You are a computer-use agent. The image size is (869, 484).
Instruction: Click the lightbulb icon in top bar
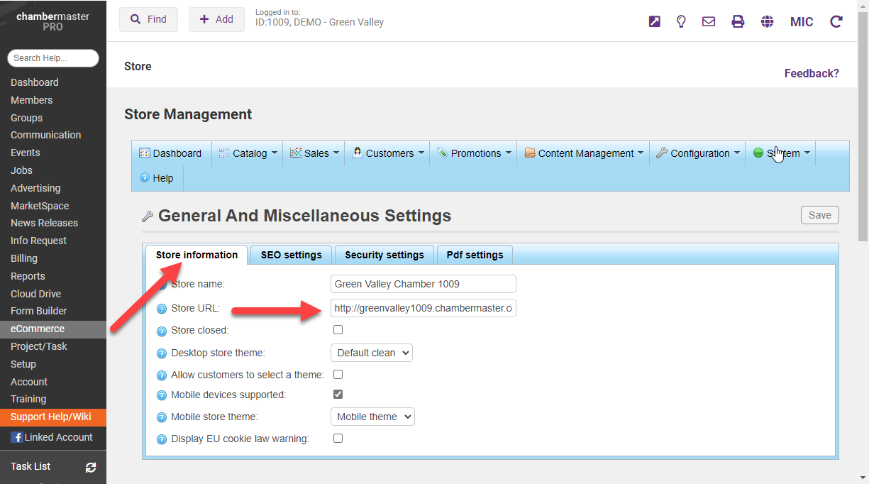(681, 21)
